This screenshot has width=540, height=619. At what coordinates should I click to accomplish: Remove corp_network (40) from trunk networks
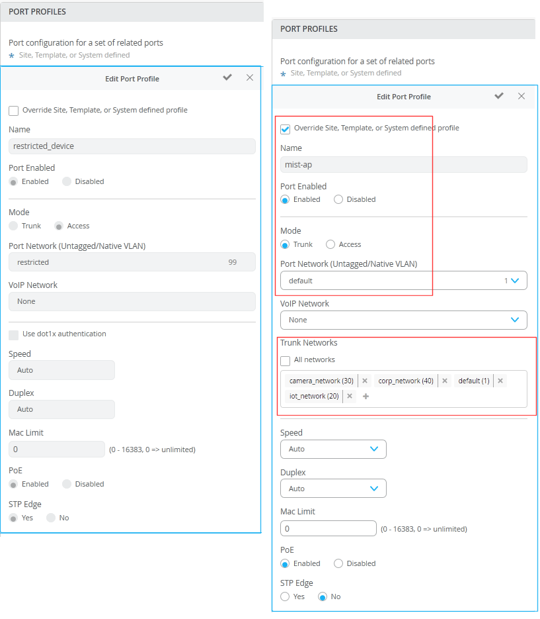click(x=445, y=381)
